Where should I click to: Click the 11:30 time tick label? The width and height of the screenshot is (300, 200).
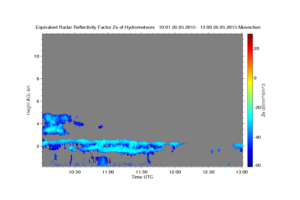coord(141,172)
